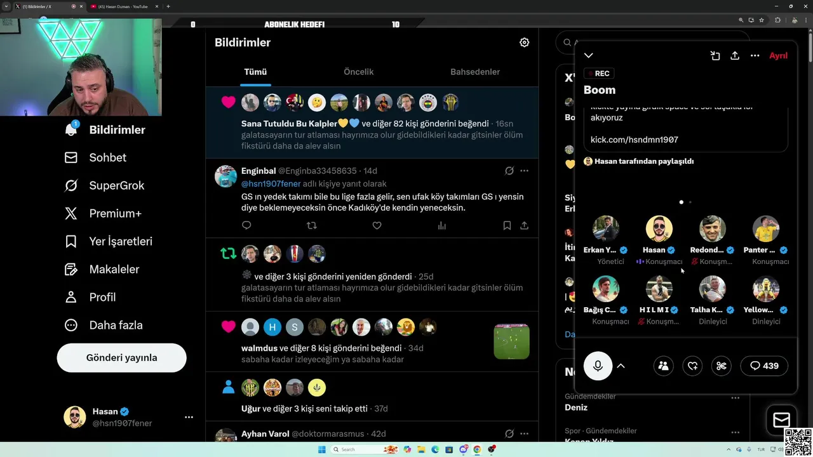Open Space more options (three dots)
813x457 pixels.
tap(755, 56)
